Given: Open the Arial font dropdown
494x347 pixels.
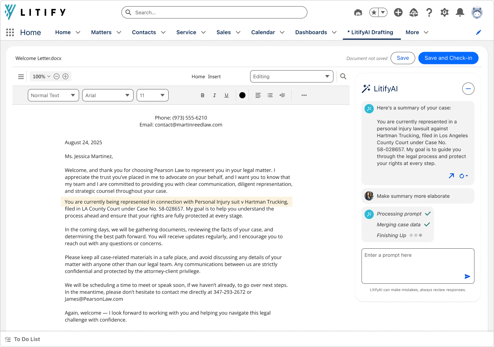Looking at the screenshot, I should [108, 95].
